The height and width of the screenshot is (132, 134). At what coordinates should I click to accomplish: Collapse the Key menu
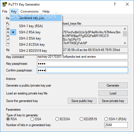pos(14,11)
